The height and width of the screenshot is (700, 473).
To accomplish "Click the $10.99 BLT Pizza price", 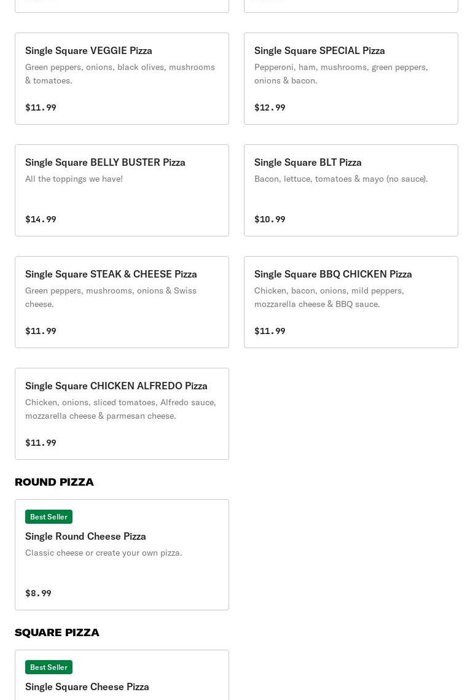I will (x=270, y=219).
